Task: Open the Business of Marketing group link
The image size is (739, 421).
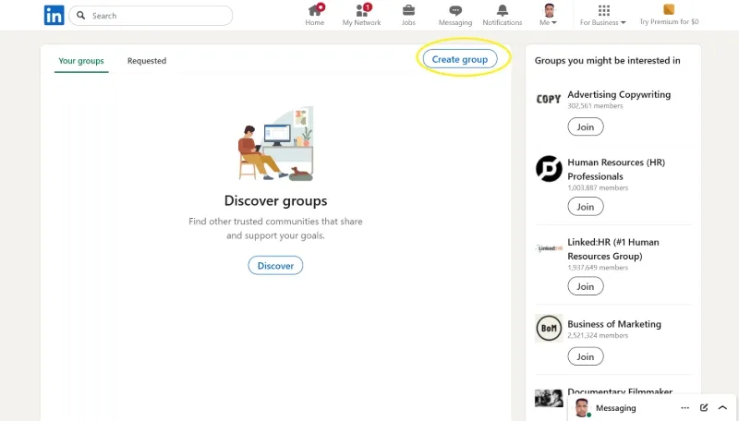Action: pyautogui.click(x=614, y=324)
